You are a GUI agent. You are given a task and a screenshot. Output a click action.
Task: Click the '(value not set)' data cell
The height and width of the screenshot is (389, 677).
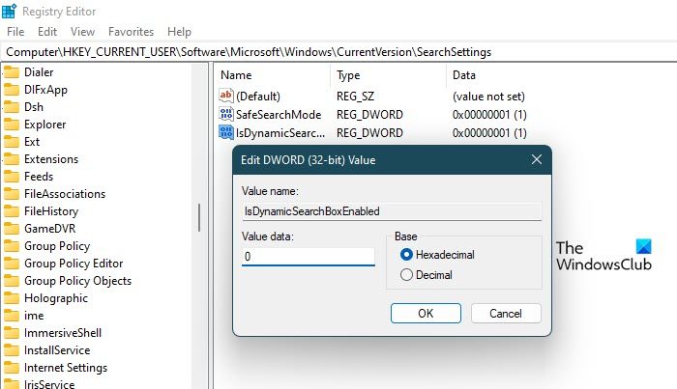pyautogui.click(x=488, y=97)
